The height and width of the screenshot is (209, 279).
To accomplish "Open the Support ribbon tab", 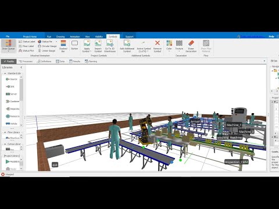I will coord(129,37).
